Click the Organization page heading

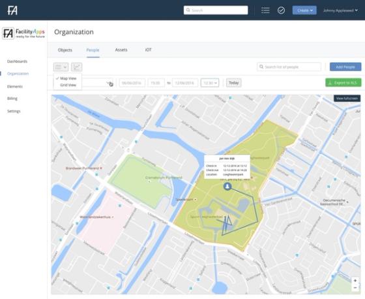coord(74,32)
